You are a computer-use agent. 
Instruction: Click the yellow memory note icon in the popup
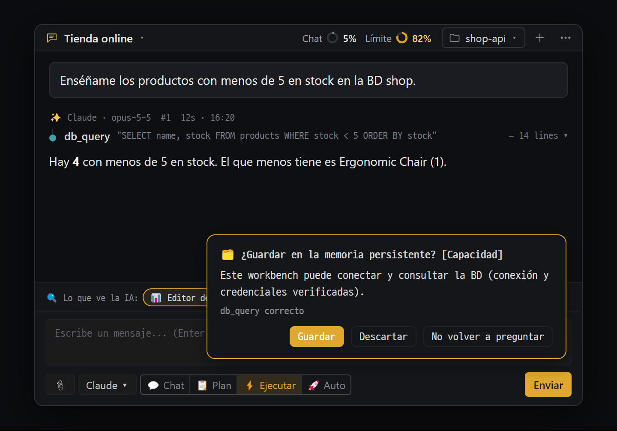228,254
